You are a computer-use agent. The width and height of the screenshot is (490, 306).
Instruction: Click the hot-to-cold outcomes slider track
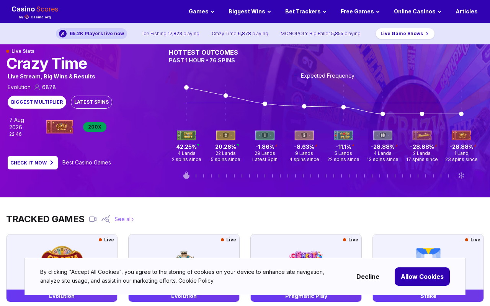(x=324, y=176)
